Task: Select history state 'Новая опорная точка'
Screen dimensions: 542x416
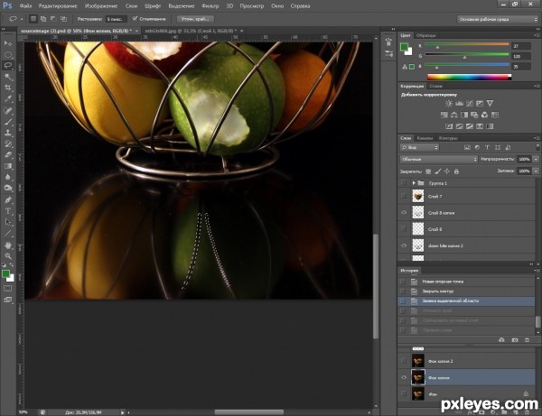Action: click(x=443, y=282)
